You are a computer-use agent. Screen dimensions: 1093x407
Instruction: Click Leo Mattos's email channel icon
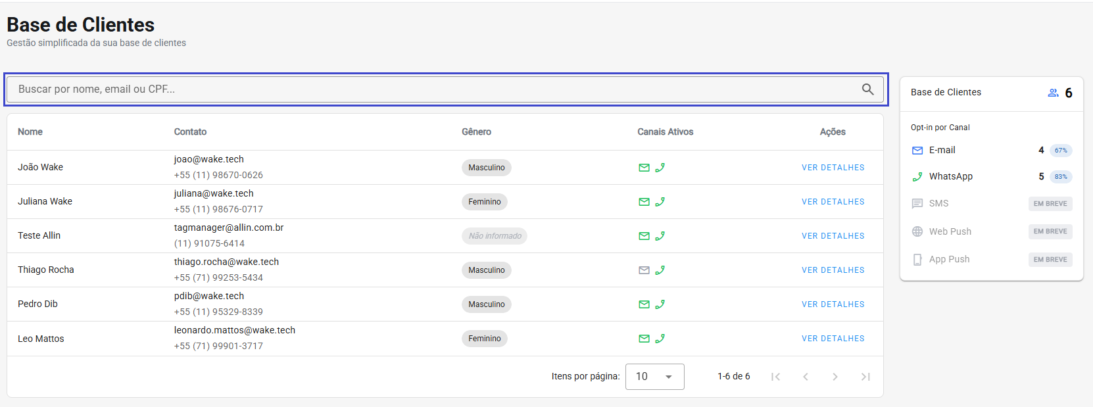[x=644, y=339]
